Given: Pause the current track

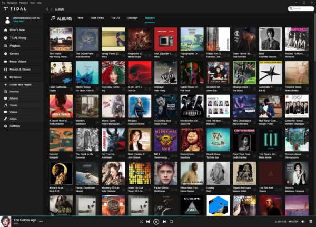Looking at the screenshot, I should (156, 222).
